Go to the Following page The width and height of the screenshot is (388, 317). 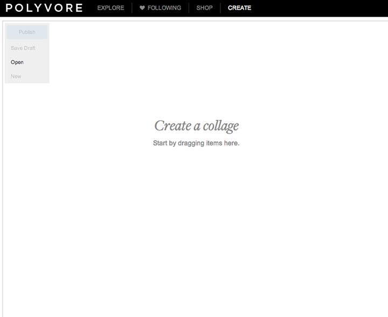[164, 8]
